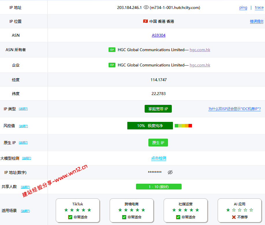This screenshot has width=265, height=225.
Task: Open the trace link
Action: 259,8
